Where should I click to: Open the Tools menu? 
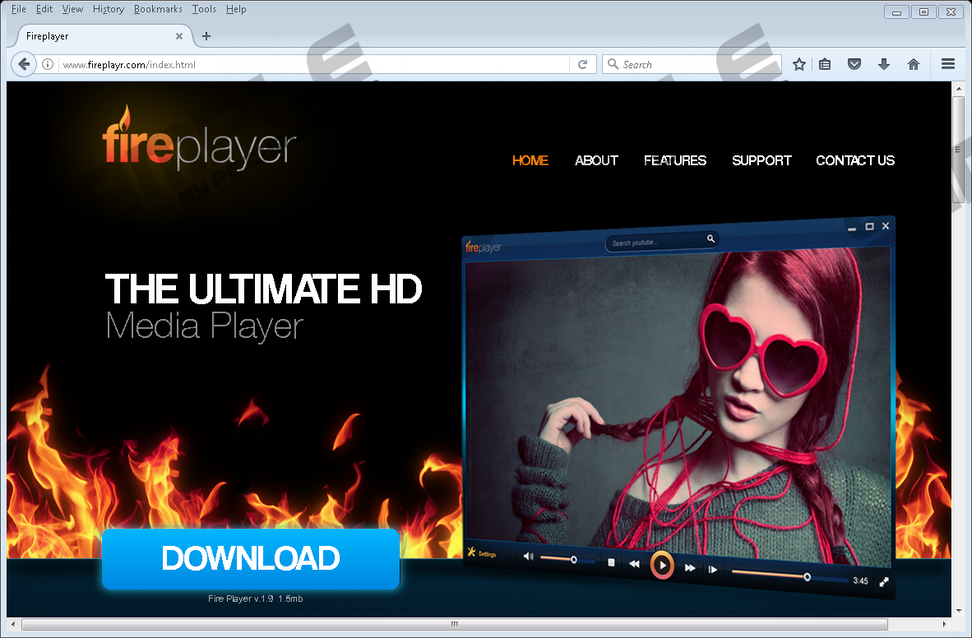coord(204,9)
